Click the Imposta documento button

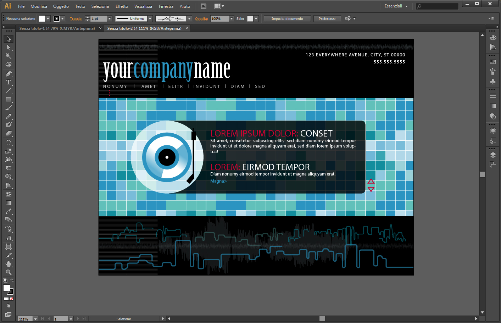[287, 19]
